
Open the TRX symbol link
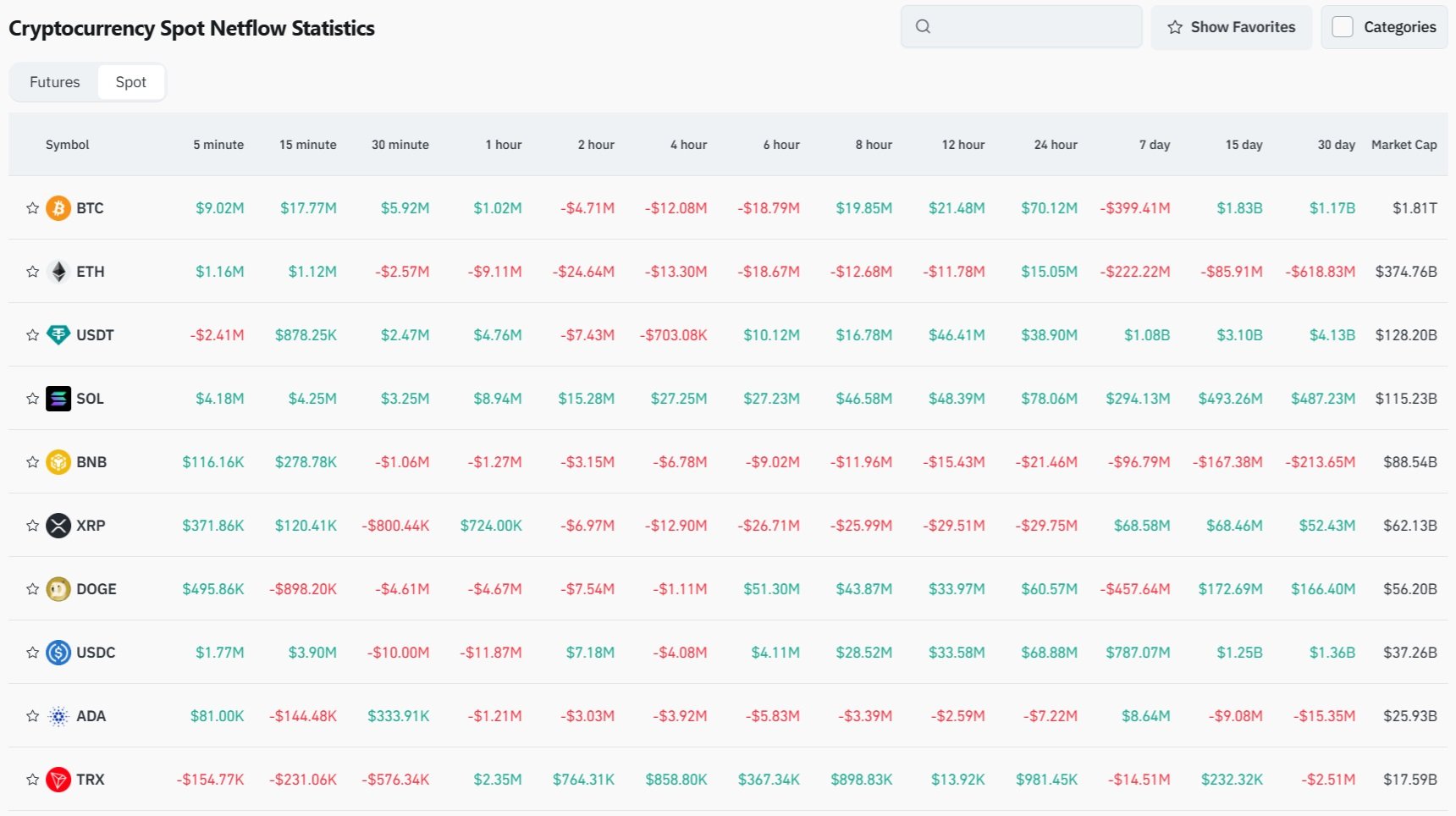coord(91,780)
